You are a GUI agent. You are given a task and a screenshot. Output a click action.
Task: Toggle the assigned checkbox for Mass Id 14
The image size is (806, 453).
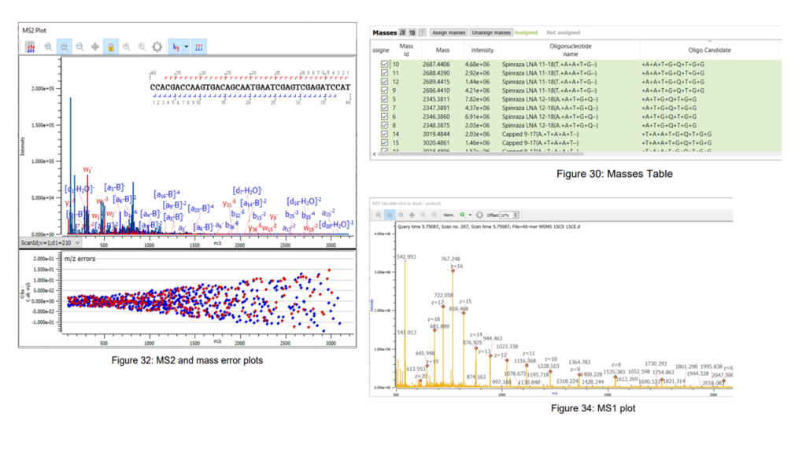tap(384, 134)
